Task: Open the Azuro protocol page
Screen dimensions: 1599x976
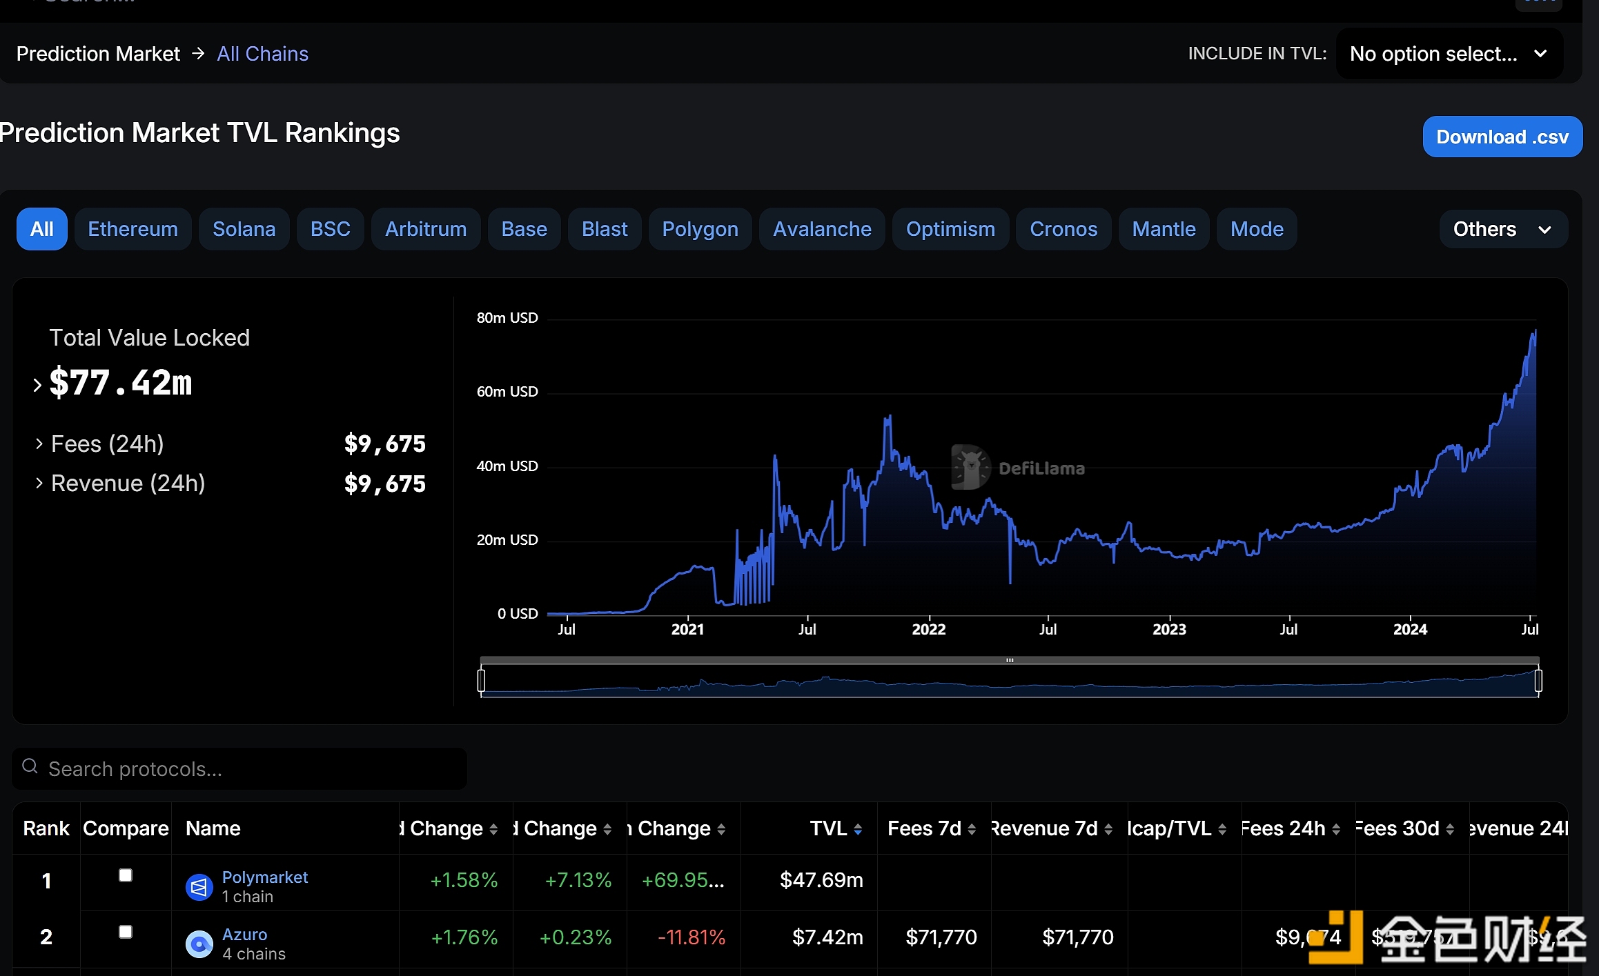Action: pos(245,935)
